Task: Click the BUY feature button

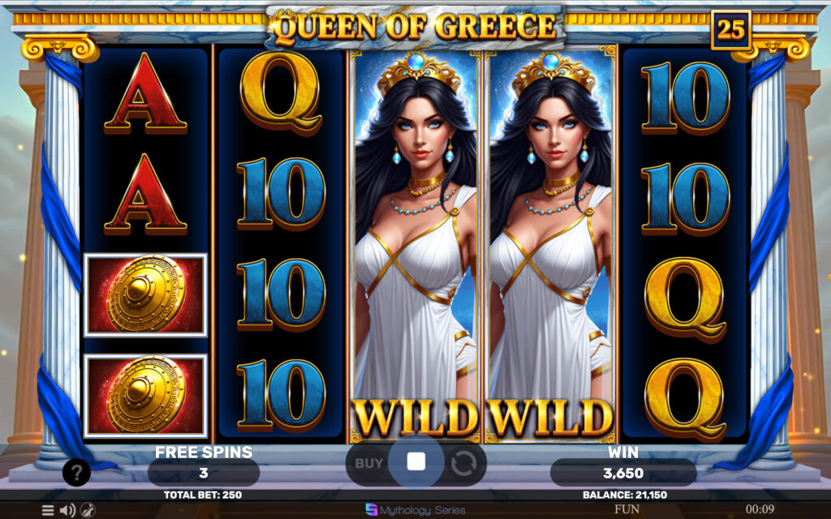Action: click(369, 463)
